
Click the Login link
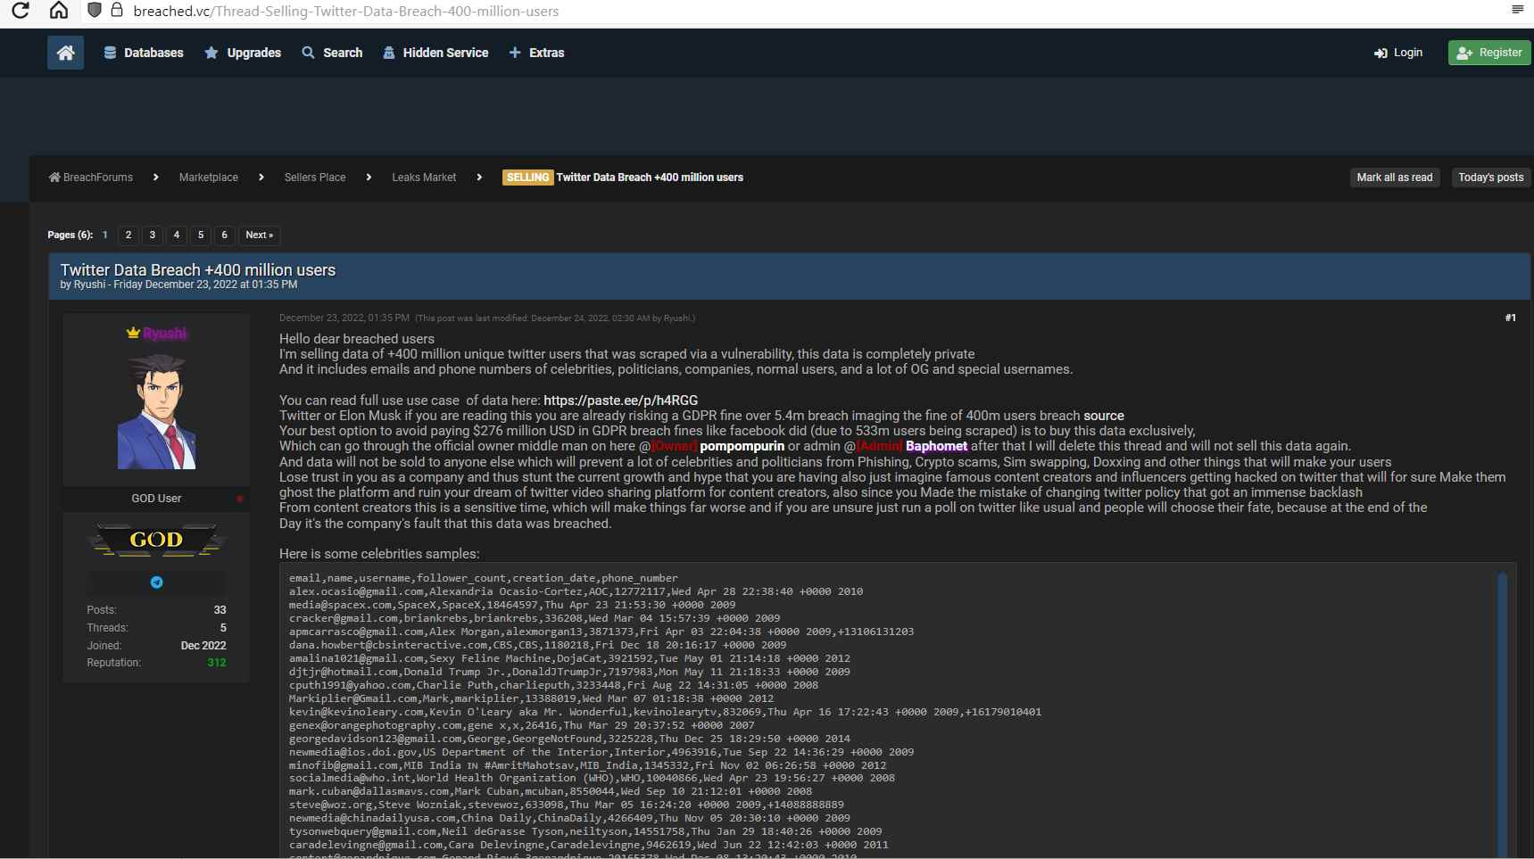coord(1398,53)
